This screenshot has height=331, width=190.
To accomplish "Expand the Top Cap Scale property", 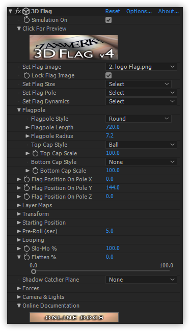I will [x=28, y=153].
